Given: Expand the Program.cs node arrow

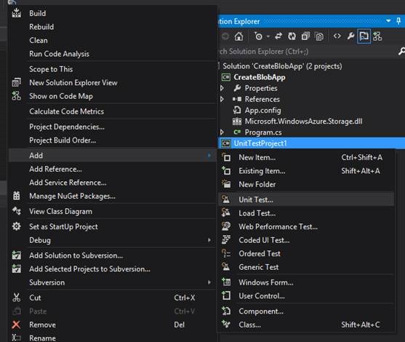Looking at the screenshot, I should pyautogui.click(x=222, y=132).
